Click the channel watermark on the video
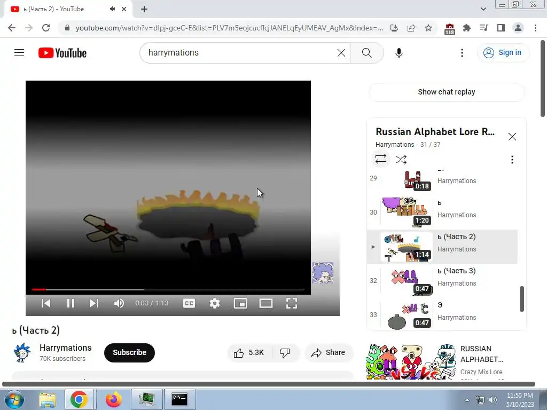547x410 pixels. click(323, 272)
